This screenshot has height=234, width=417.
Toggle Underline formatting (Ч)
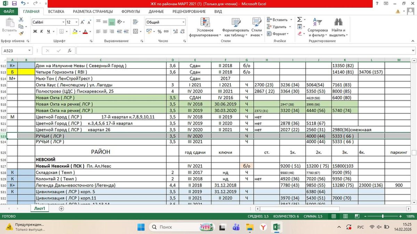coord(48,32)
